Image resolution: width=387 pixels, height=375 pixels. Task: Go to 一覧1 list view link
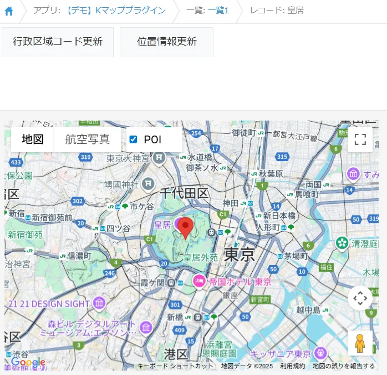[x=218, y=11]
